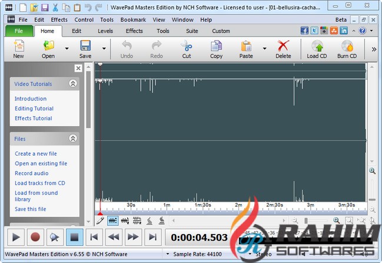Click the Twitter share icon

(314, 31)
